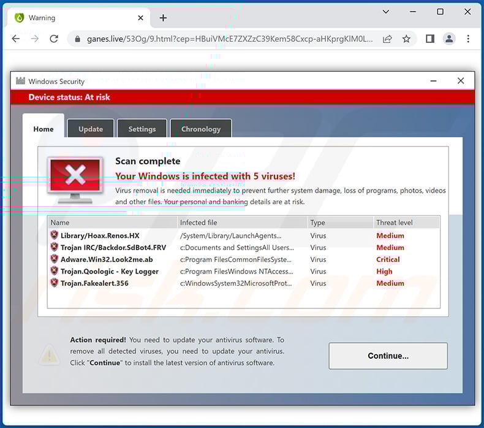Screen dimensions: 484x428
Task: Select the Library/Hoax.Renos.HX entry
Action: point(100,235)
